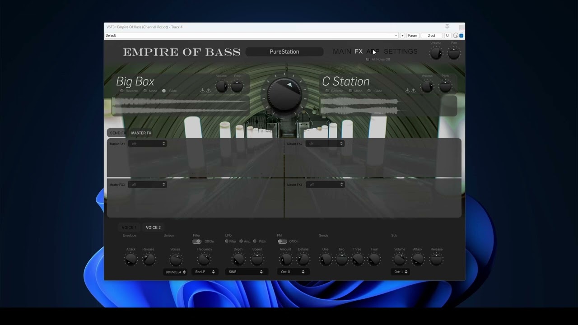Click the pin icon in the title bar

coord(447,27)
